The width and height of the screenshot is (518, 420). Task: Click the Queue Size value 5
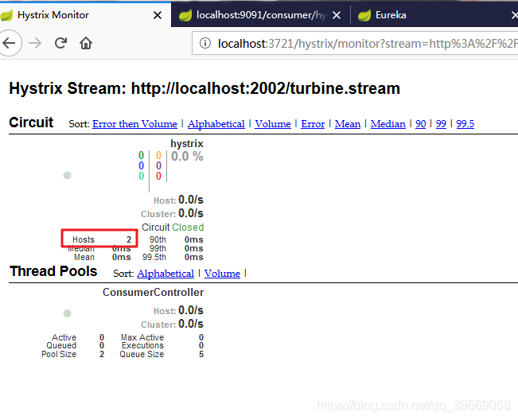click(201, 354)
